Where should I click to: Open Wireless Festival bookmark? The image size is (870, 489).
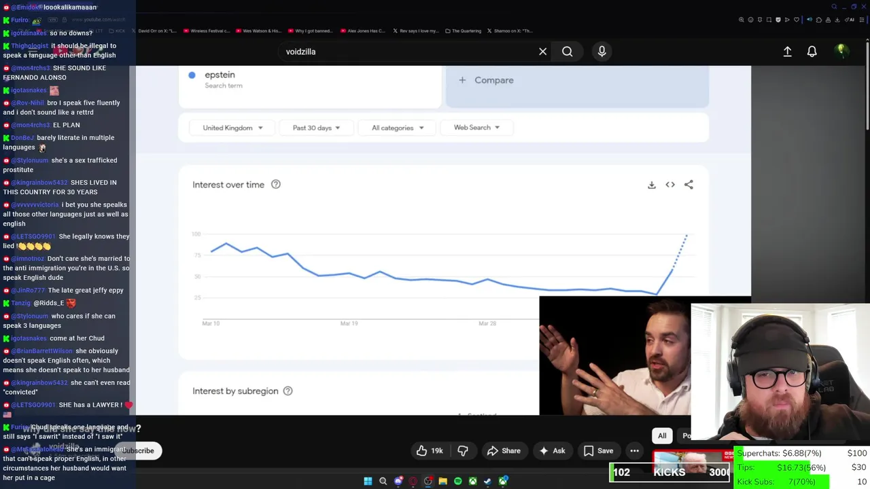click(207, 31)
